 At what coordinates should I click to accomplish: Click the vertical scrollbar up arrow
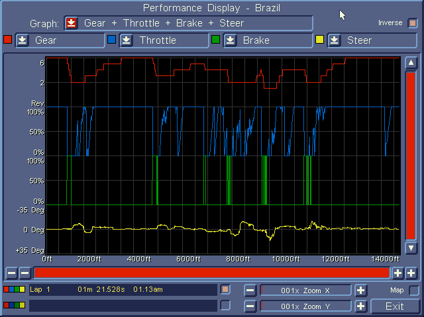click(411, 63)
